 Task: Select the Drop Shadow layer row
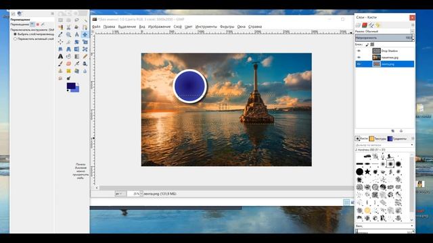point(385,51)
